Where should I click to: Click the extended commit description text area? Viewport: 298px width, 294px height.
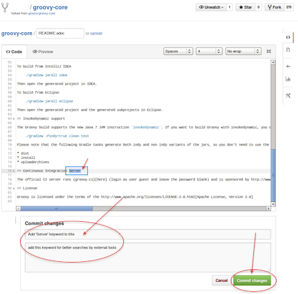[148, 257]
